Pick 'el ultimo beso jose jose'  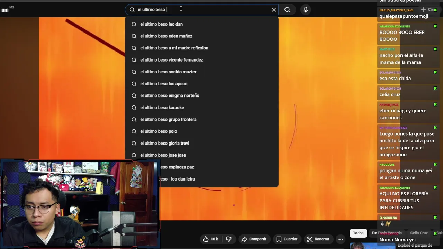202,155
